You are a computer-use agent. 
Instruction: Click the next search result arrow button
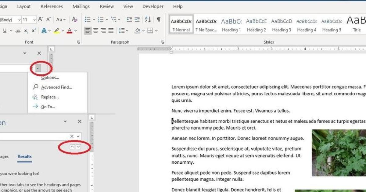79,147
